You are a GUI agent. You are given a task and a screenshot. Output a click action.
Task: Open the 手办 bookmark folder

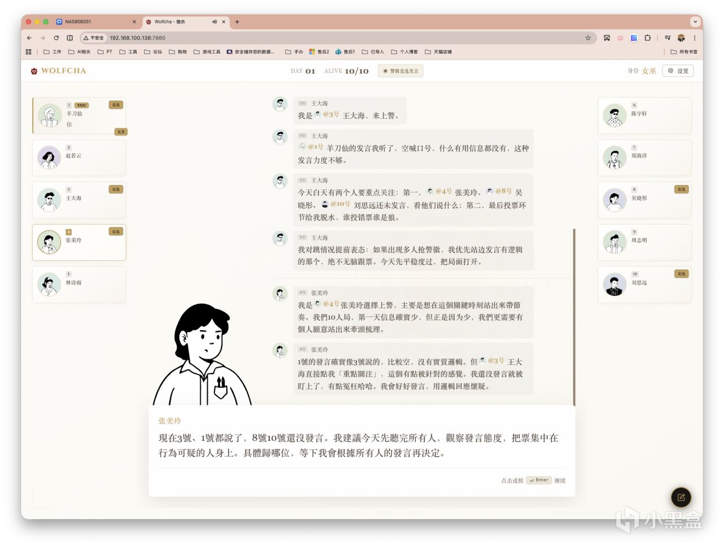click(294, 52)
